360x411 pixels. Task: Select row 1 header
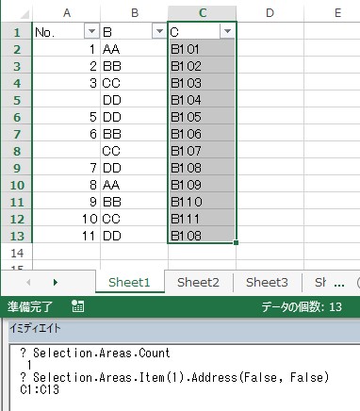(x=17, y=31)
